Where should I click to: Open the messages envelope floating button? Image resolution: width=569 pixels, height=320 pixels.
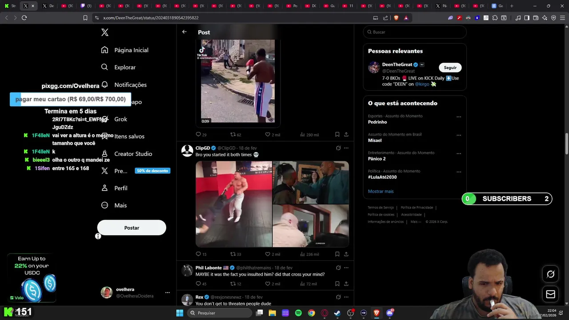pyautogui.click(x=550, y=294)
